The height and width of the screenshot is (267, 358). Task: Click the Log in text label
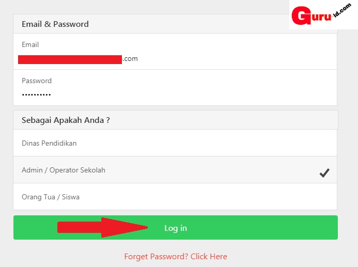[176, 228]
